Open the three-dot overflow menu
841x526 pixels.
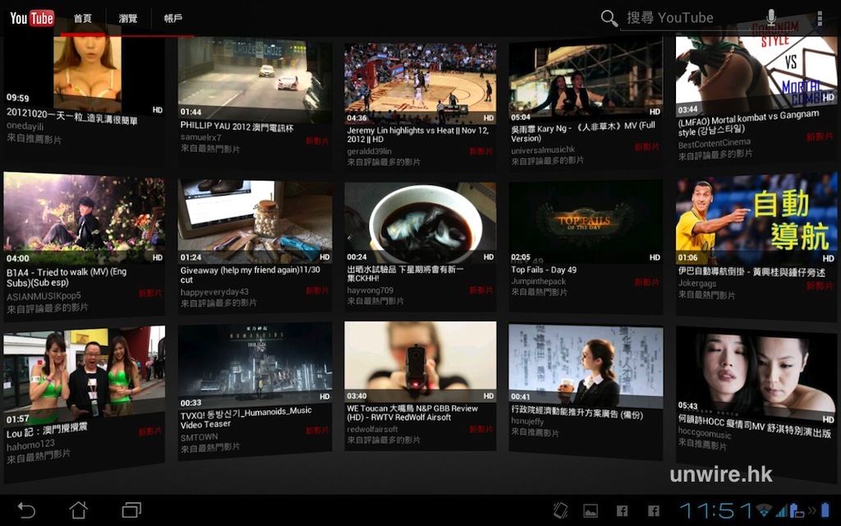click(x=819, y=18)
